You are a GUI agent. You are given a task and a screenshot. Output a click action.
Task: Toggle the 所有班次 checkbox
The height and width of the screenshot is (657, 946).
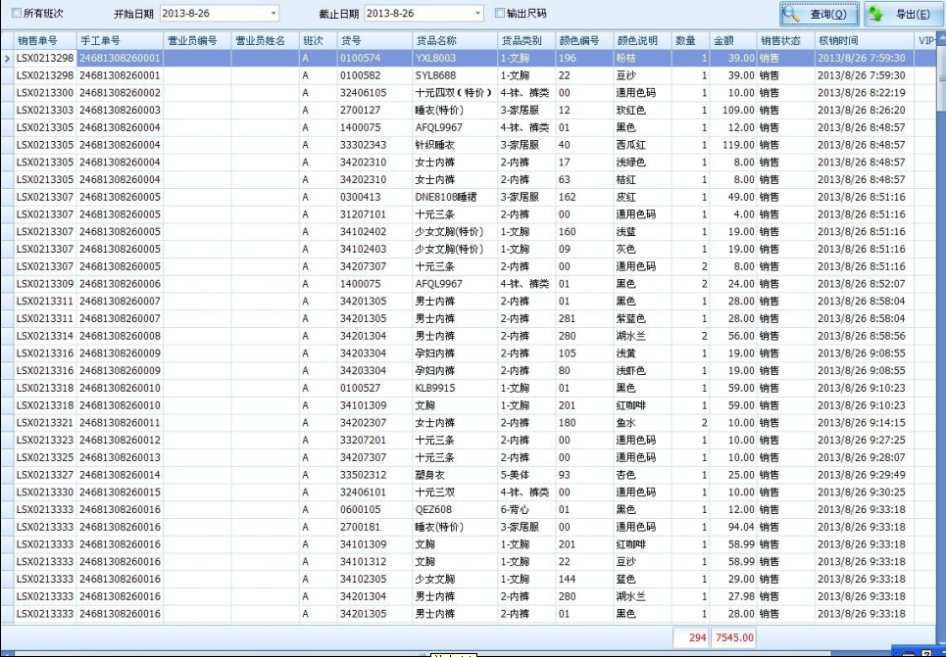click(x=16, y=14)
